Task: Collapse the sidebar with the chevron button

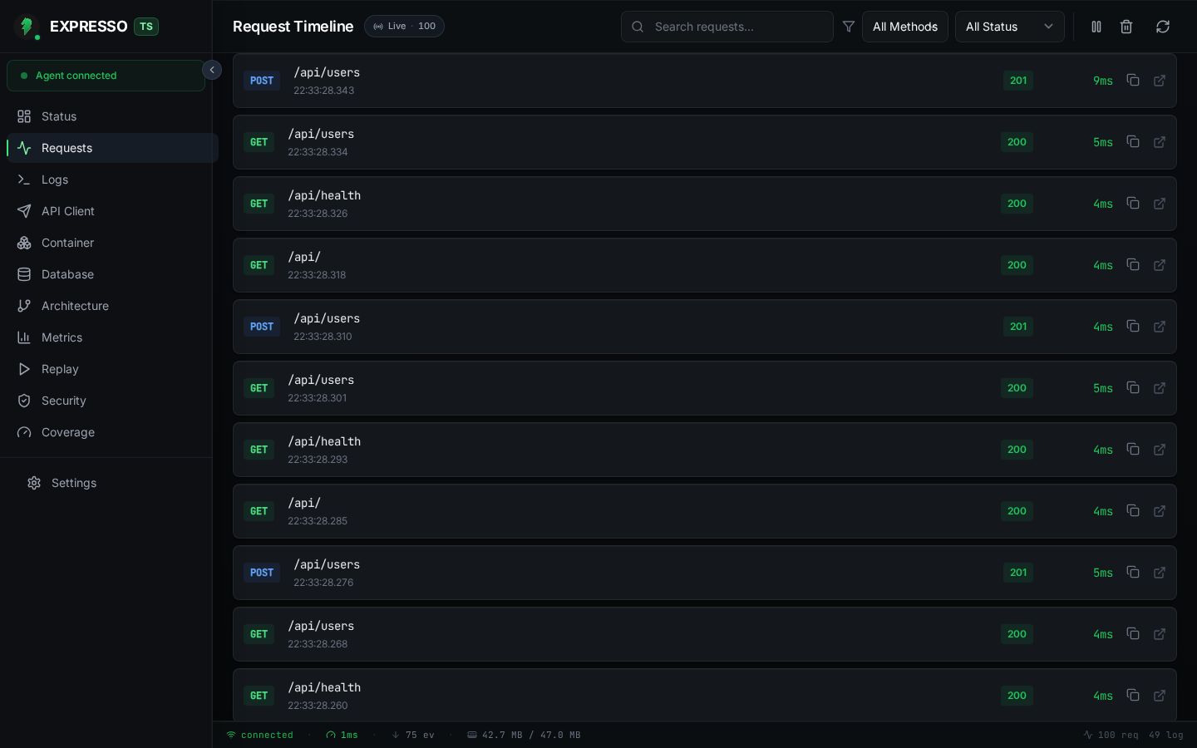Action: (212, 70)
